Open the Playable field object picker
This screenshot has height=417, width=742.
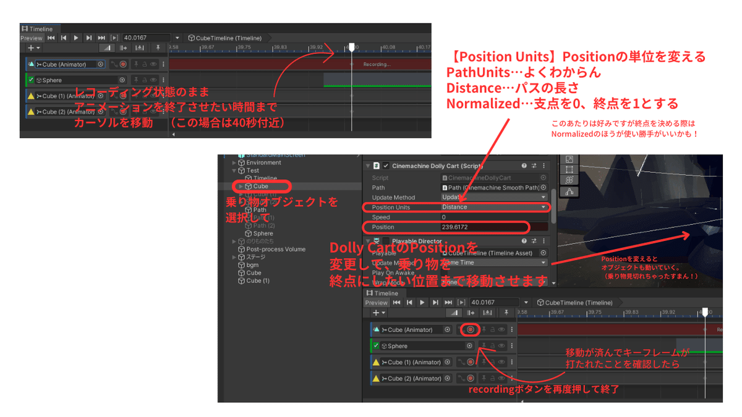(x=544, y=253)
